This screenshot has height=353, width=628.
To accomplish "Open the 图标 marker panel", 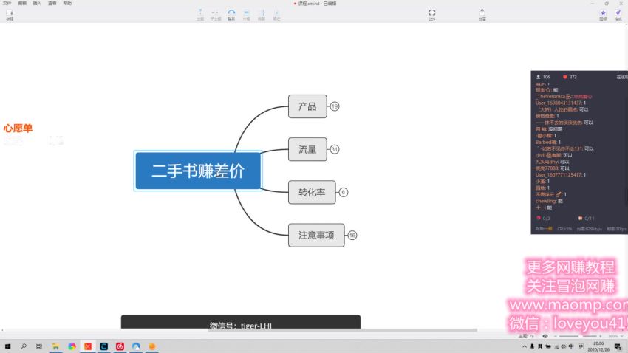I will point(603,16).
